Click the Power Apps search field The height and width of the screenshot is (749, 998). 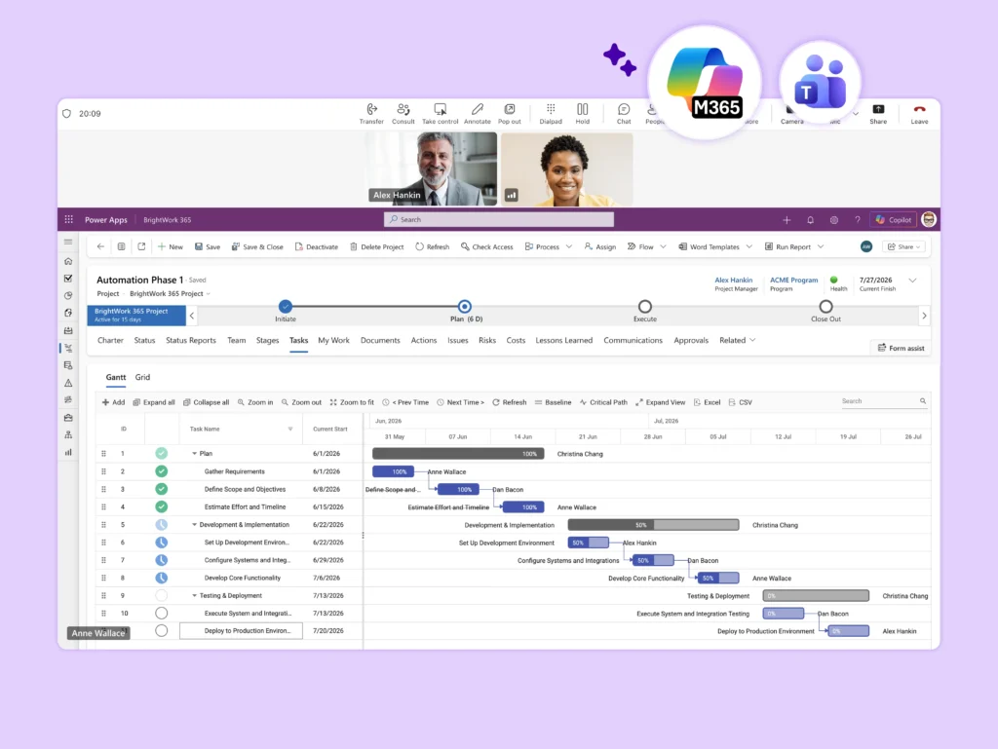[x=499, y=219]
